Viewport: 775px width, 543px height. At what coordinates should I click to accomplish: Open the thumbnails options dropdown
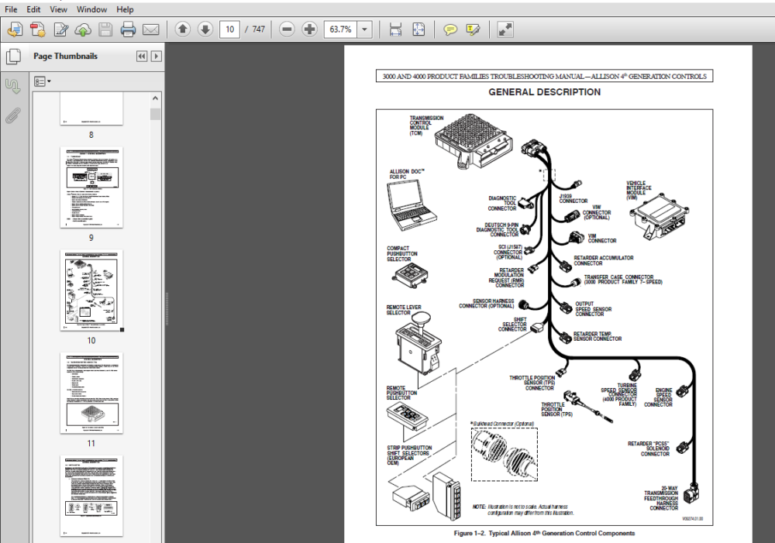pos(43,81)
